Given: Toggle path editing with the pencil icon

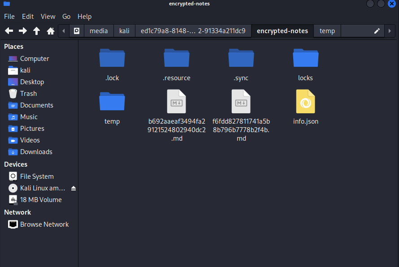Looking at the screenshot, I should 377,31.
